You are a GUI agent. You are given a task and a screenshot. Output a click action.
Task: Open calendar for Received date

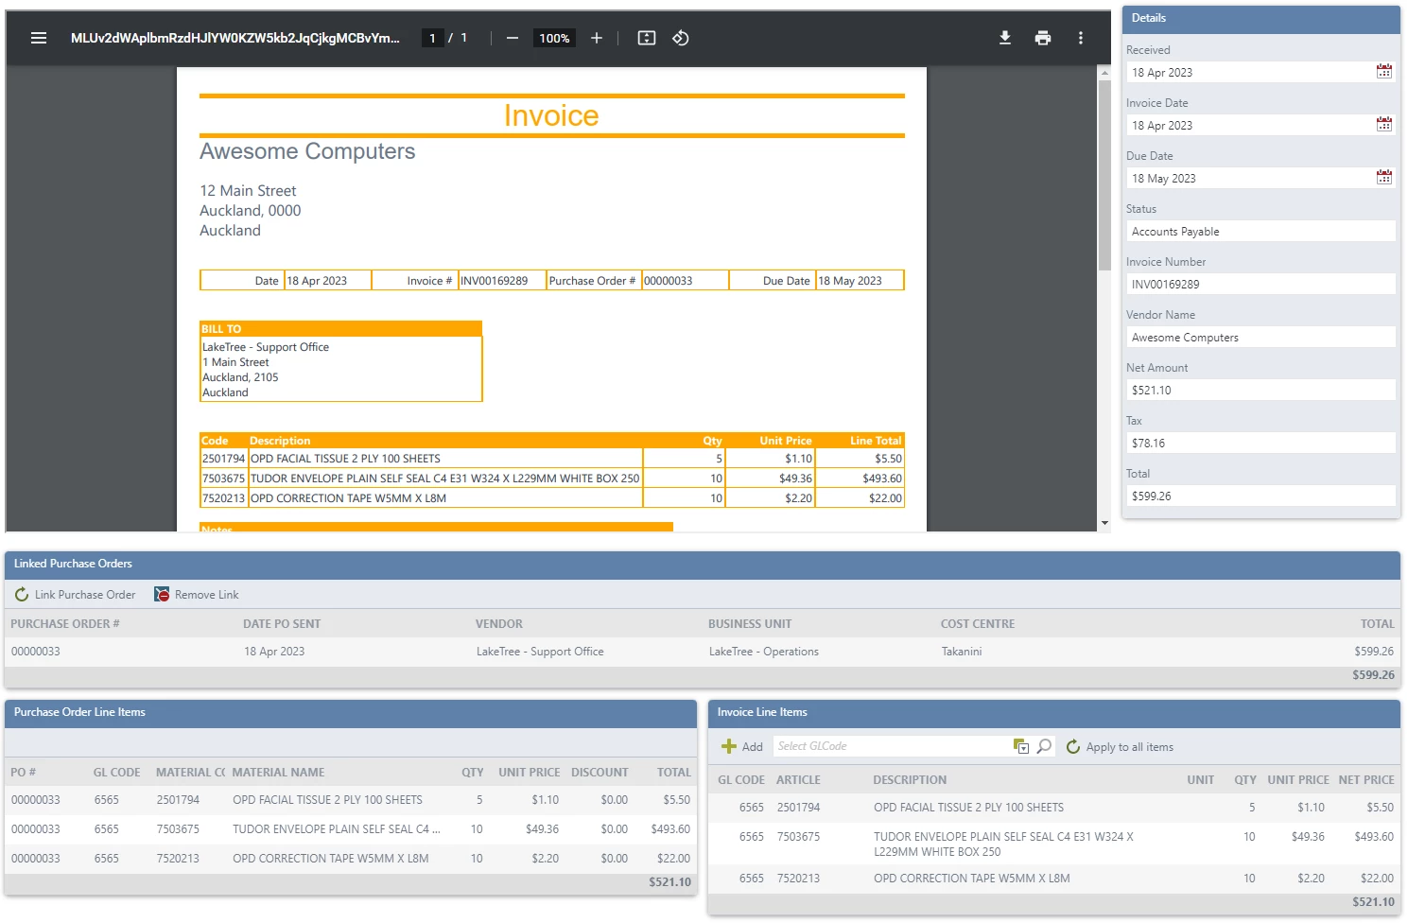(1384, 72)
